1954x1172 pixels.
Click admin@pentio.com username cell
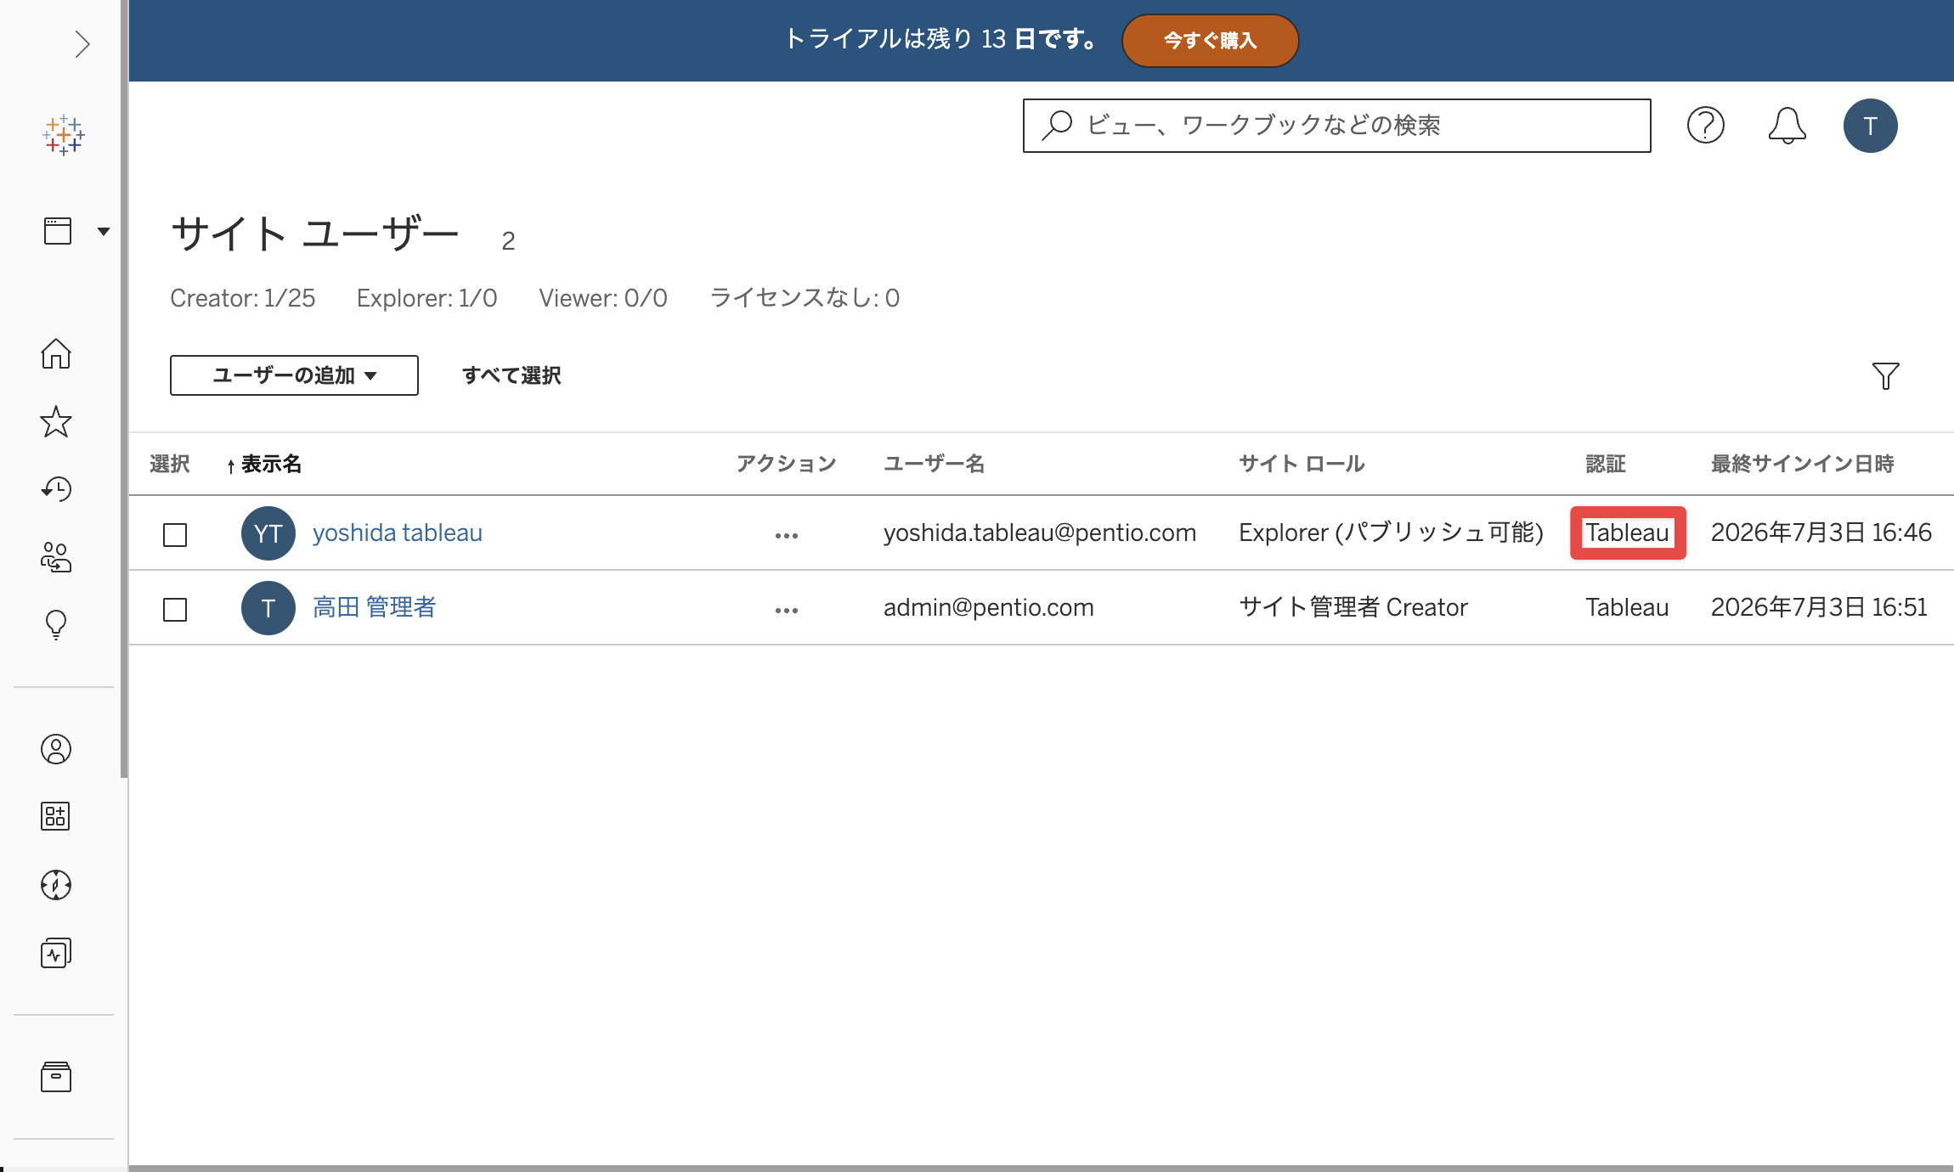989,607
